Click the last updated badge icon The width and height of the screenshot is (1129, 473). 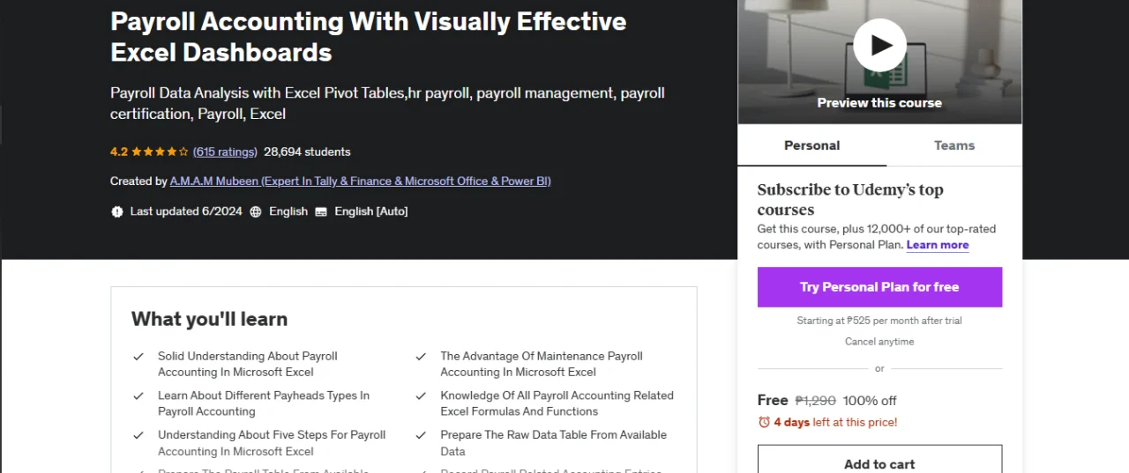click(117, 211)
